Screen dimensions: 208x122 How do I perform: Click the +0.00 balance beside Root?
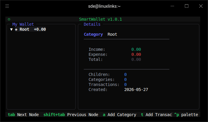click(x=40, y=29)
